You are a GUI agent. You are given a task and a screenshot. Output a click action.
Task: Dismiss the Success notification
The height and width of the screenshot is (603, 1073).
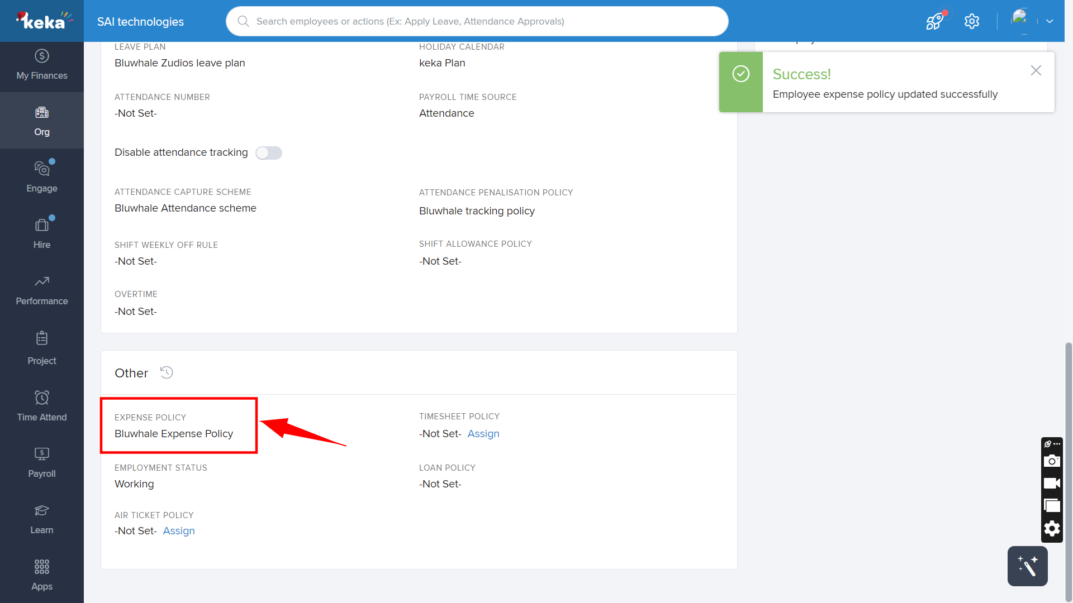(x=1036, y=70)
